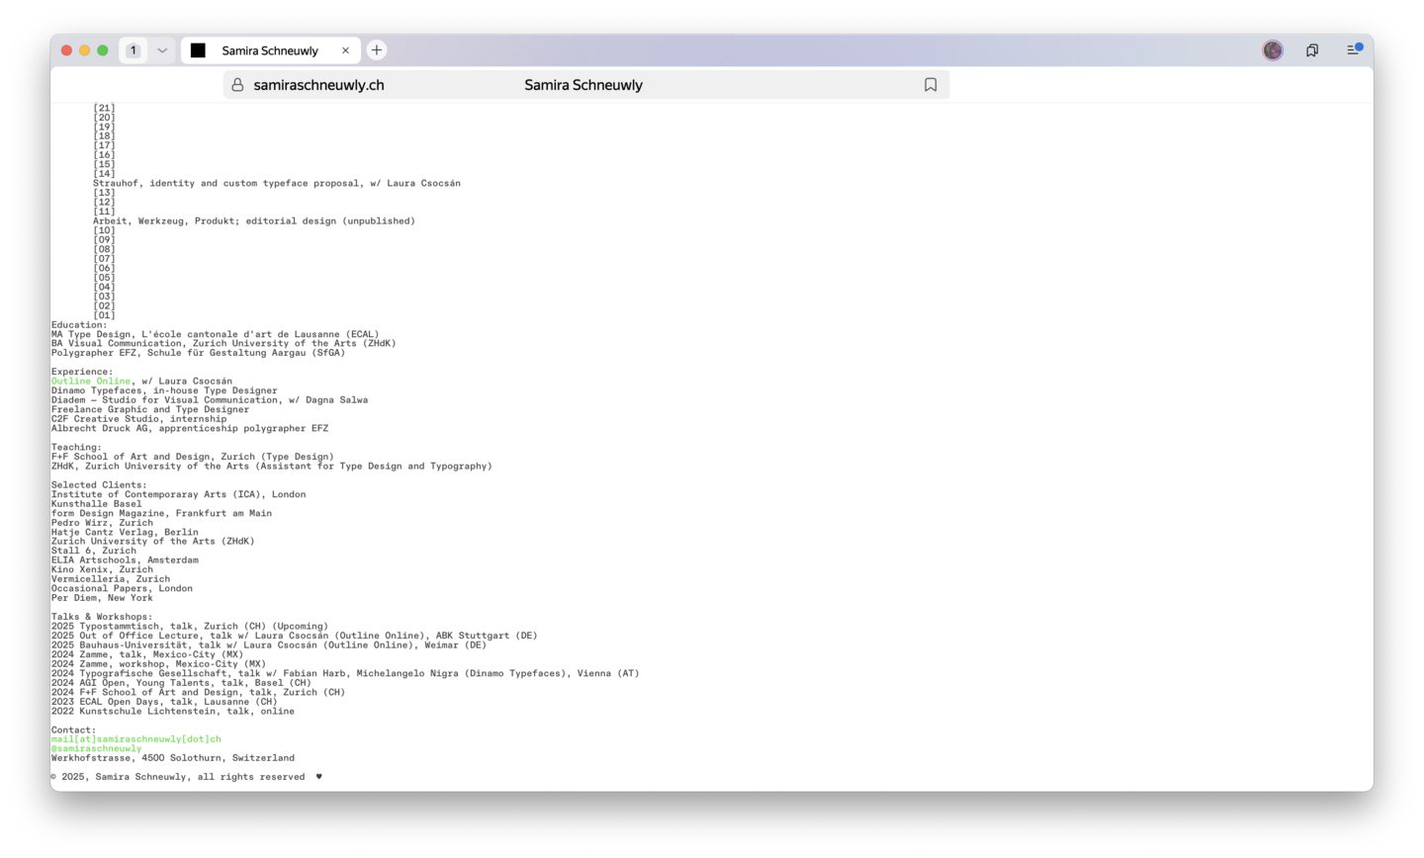Screen dimensions: 1424x858
Task: Open project entry [08]
Action: pyautogui.click(x=104, y=250)
